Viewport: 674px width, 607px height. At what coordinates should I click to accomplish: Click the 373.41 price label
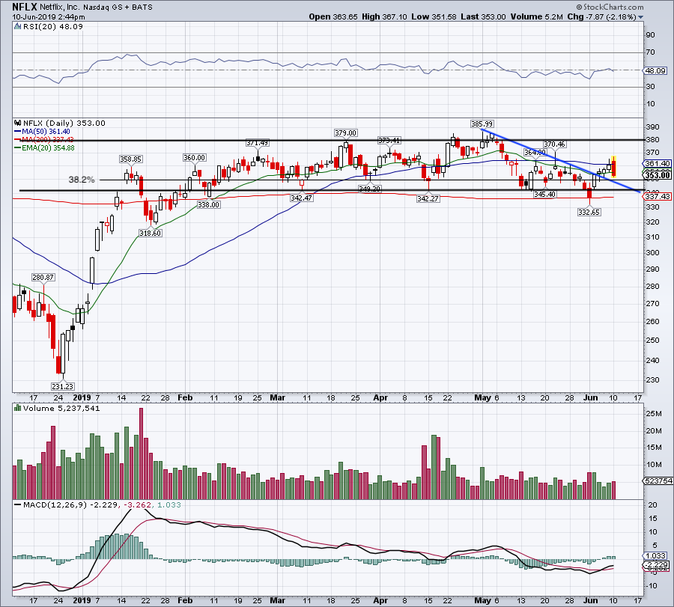click(x=389, y=141)
